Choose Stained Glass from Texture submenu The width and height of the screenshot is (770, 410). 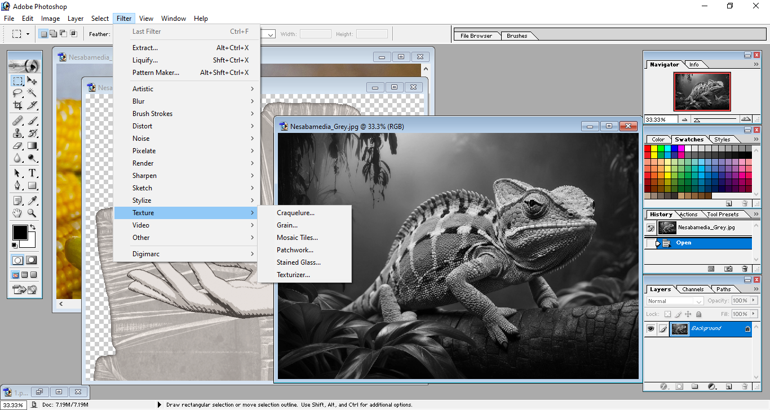298,262
